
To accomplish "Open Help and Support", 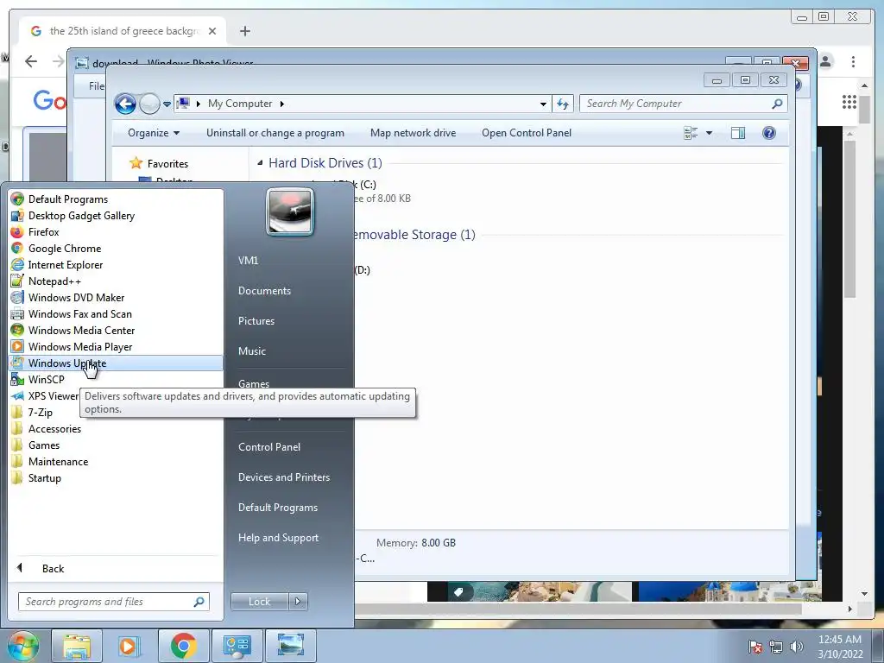I will point(278,537).
